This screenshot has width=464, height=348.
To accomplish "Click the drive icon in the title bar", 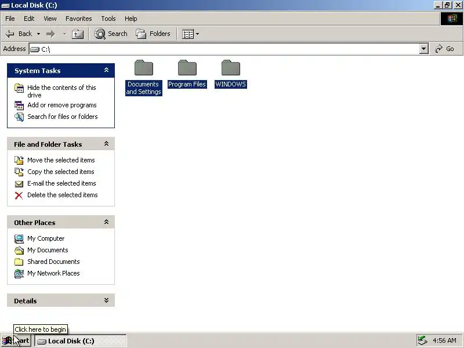I will [x=6, y=5].
